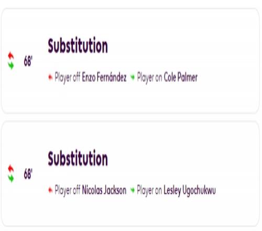This screenshot has height=231, width=262.
Task: Click the substitution arrows icon on the Nicolas Jackson card
Action: 11,173
